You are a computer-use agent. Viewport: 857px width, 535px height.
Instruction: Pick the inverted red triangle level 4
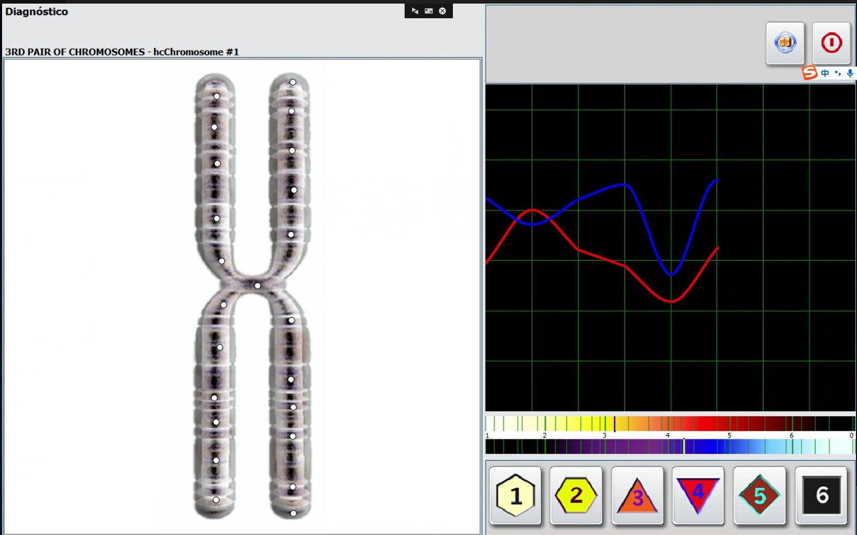click(x=697, y=495)
